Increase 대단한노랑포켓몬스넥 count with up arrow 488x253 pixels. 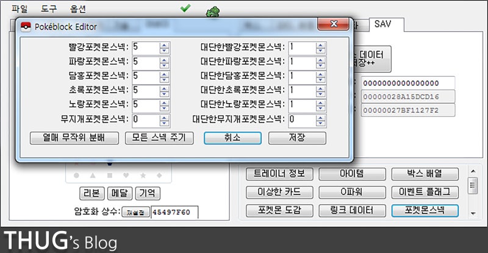point(320,103)
